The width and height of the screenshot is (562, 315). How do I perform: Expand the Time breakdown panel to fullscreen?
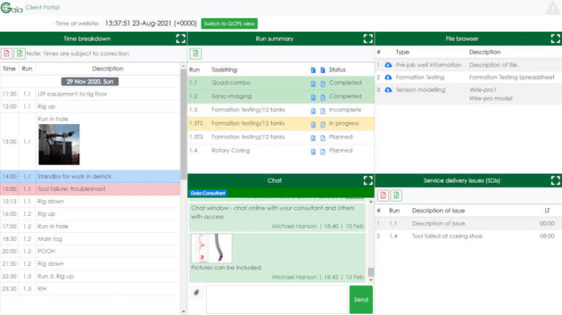pos(180,38)
